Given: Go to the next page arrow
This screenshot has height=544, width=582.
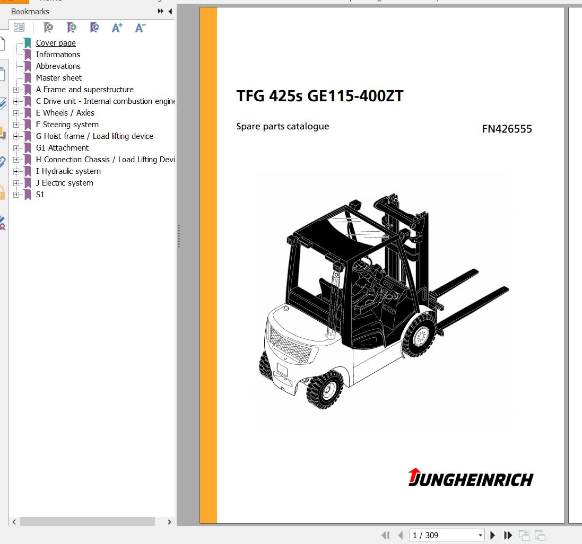Looking at the screenshot, I should (493, 535).
